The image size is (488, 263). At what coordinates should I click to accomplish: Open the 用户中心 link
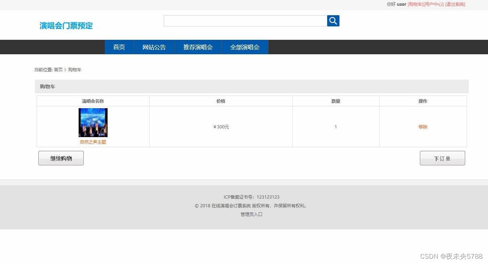(433, 4)
